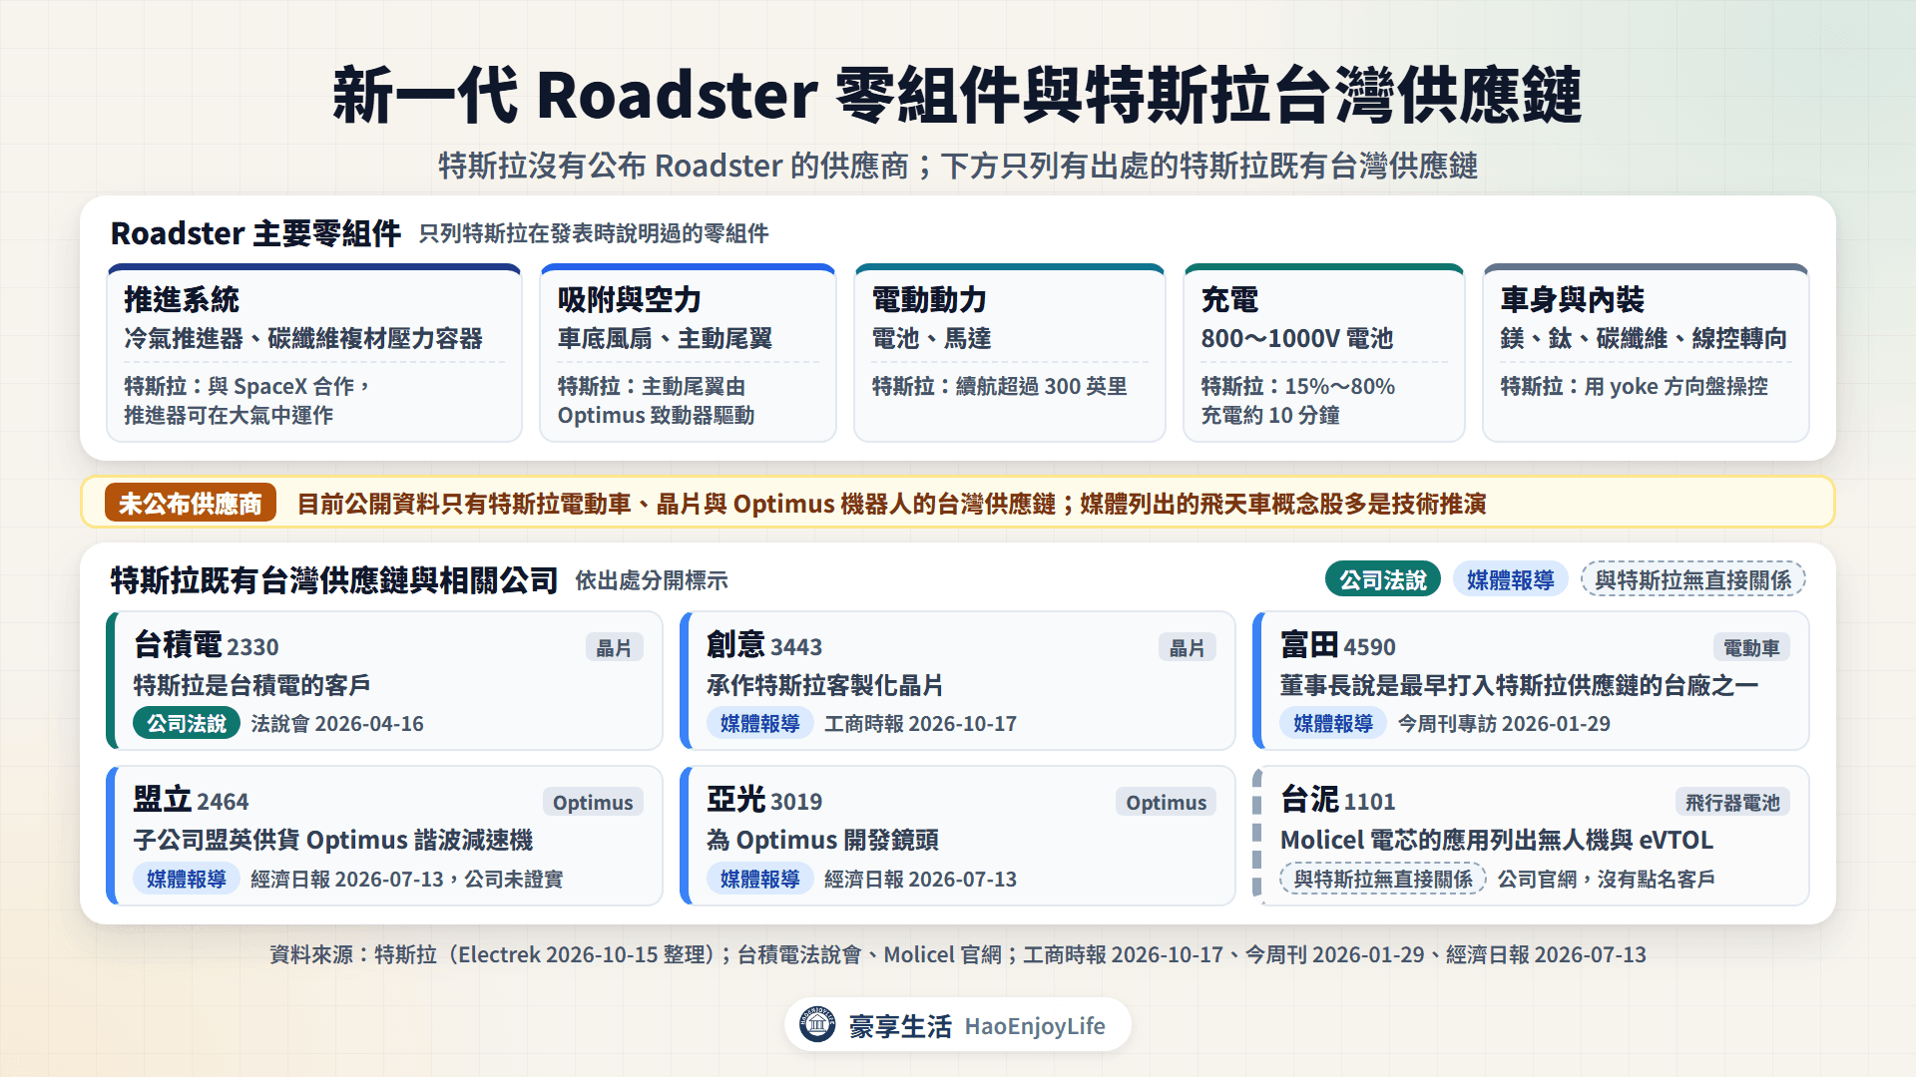Click the text 法說會 2026-04-16
1916x1077 pixels.
tap(337, 724)
